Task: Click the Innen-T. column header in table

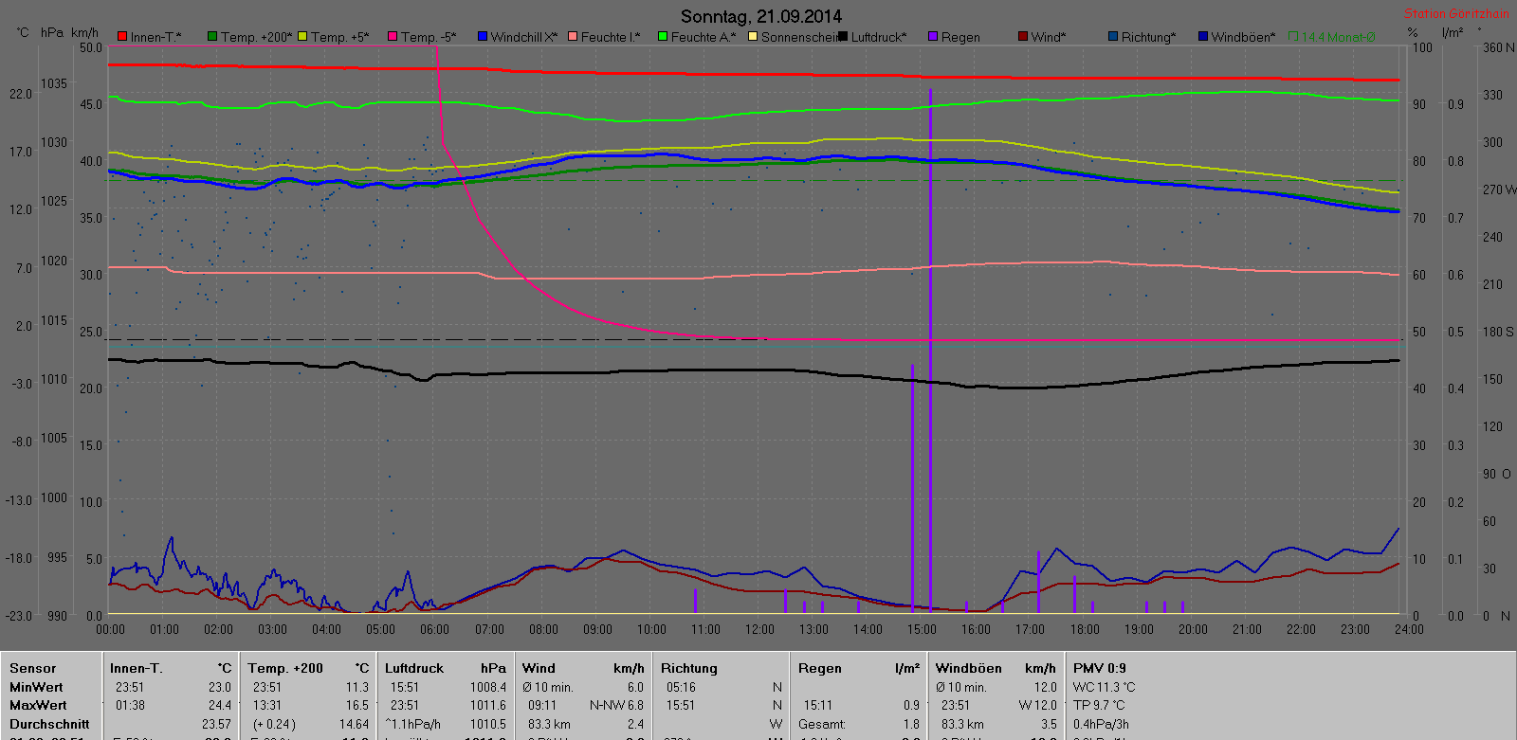Action: coord(137,668)
